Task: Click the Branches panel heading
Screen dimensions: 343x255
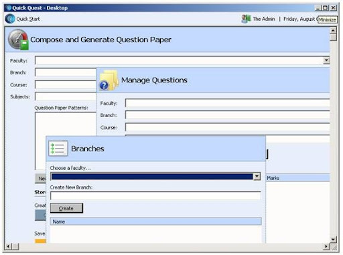Action: coord(88,149)
